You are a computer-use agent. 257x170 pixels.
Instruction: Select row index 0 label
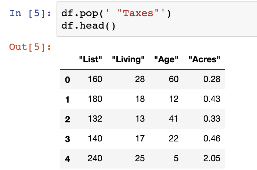coord(68,80)
